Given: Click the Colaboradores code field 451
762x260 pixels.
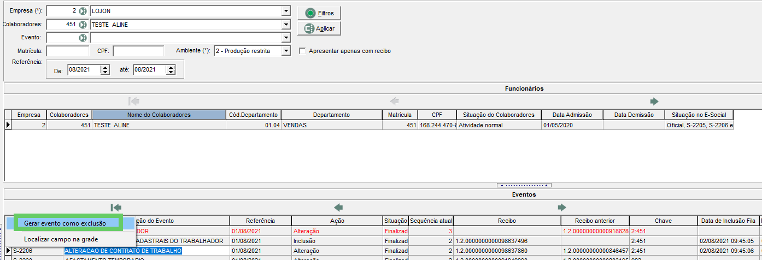Looking at the screenshot, I should click(x=62, y=25).
